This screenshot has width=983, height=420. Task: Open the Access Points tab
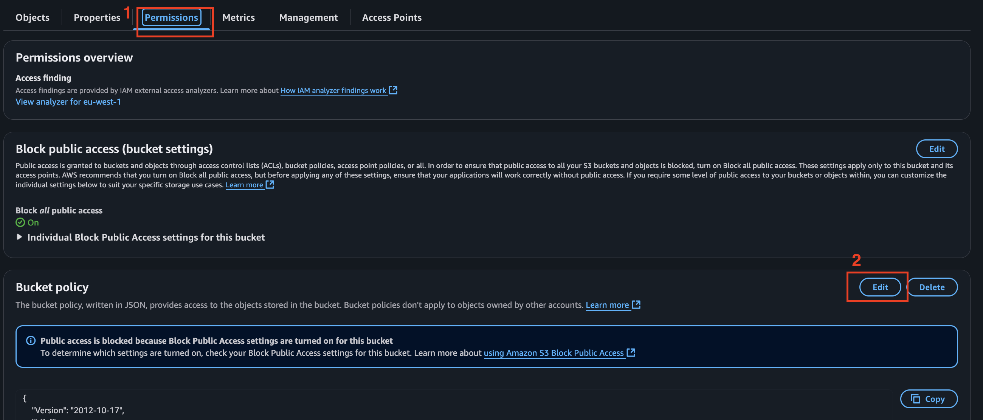click(x=392, y=17)
